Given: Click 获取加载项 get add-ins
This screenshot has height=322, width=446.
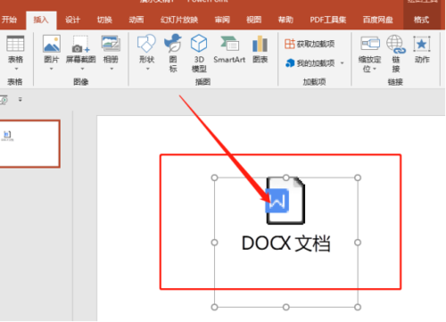Looking at the screenshot, I should (x=310, y=44).
